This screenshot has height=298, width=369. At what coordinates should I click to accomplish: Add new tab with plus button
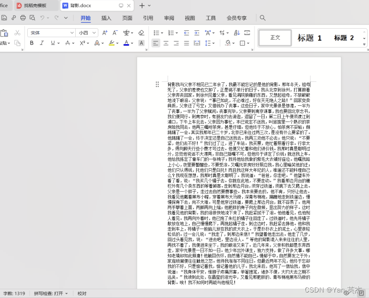click(142, 6)
